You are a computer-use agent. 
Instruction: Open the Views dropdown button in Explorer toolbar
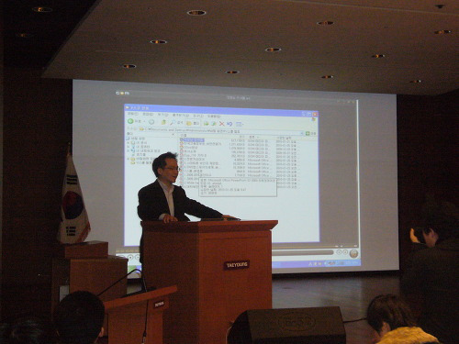[x=240, y=124]
